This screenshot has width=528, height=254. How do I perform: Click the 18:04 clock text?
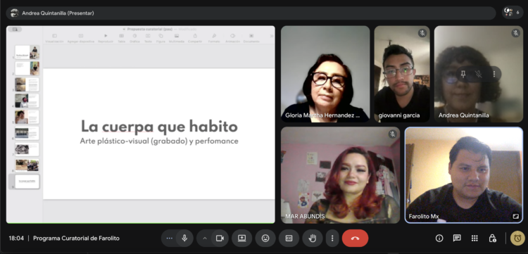coord(16,239)
